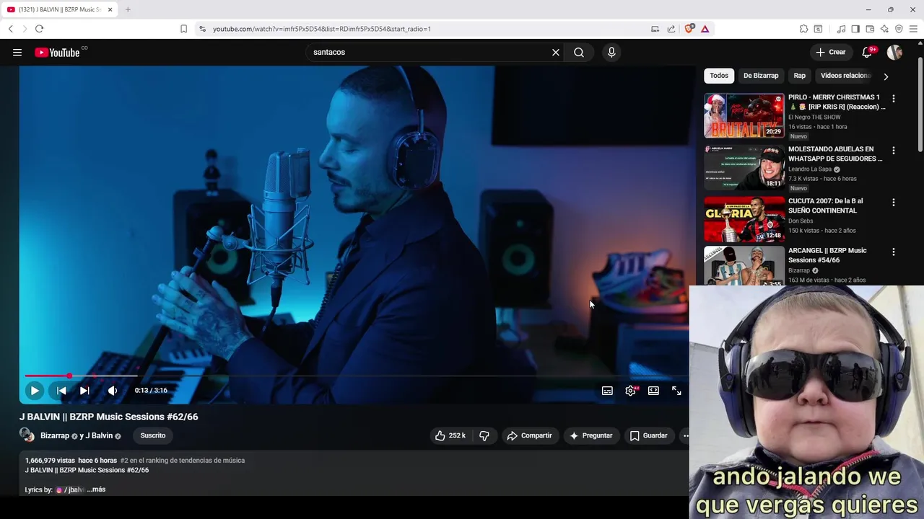Open the ARCANGEL BZRP Music Sessions title
The width and height of the screenshot is (924, 519).
coord(827,255)
